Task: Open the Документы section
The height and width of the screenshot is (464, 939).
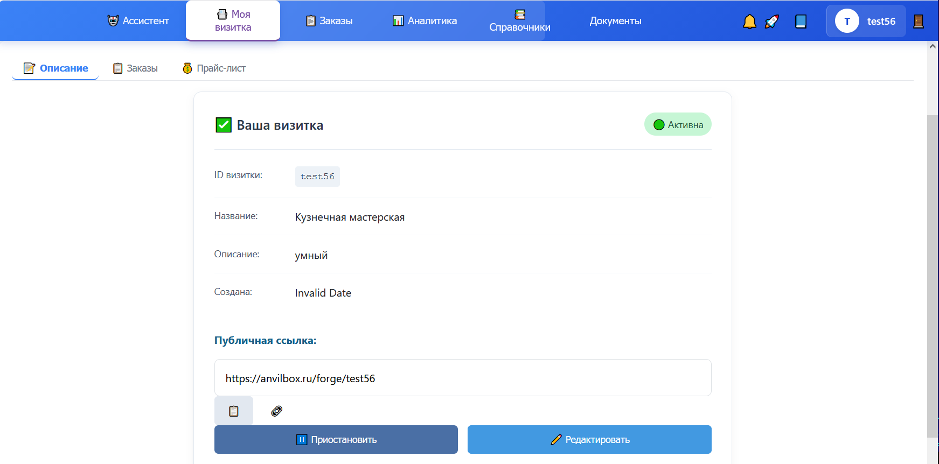Action: click(615, 21)
